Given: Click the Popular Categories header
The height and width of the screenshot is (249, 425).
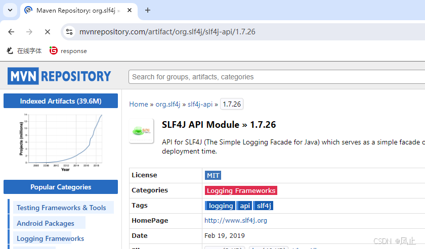Looking at the screenshot, I should (x=61, y=187).
